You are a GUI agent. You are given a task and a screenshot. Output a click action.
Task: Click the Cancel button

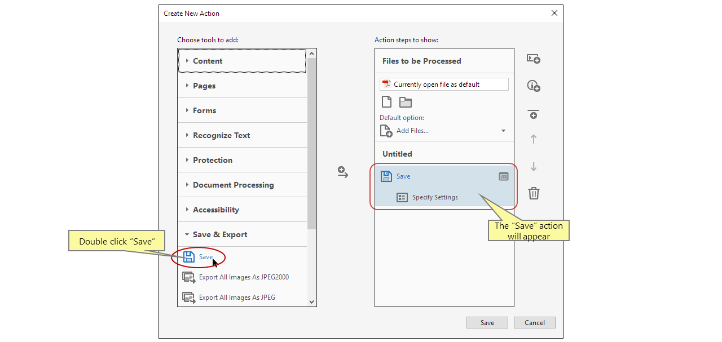[x=534, y=322]
